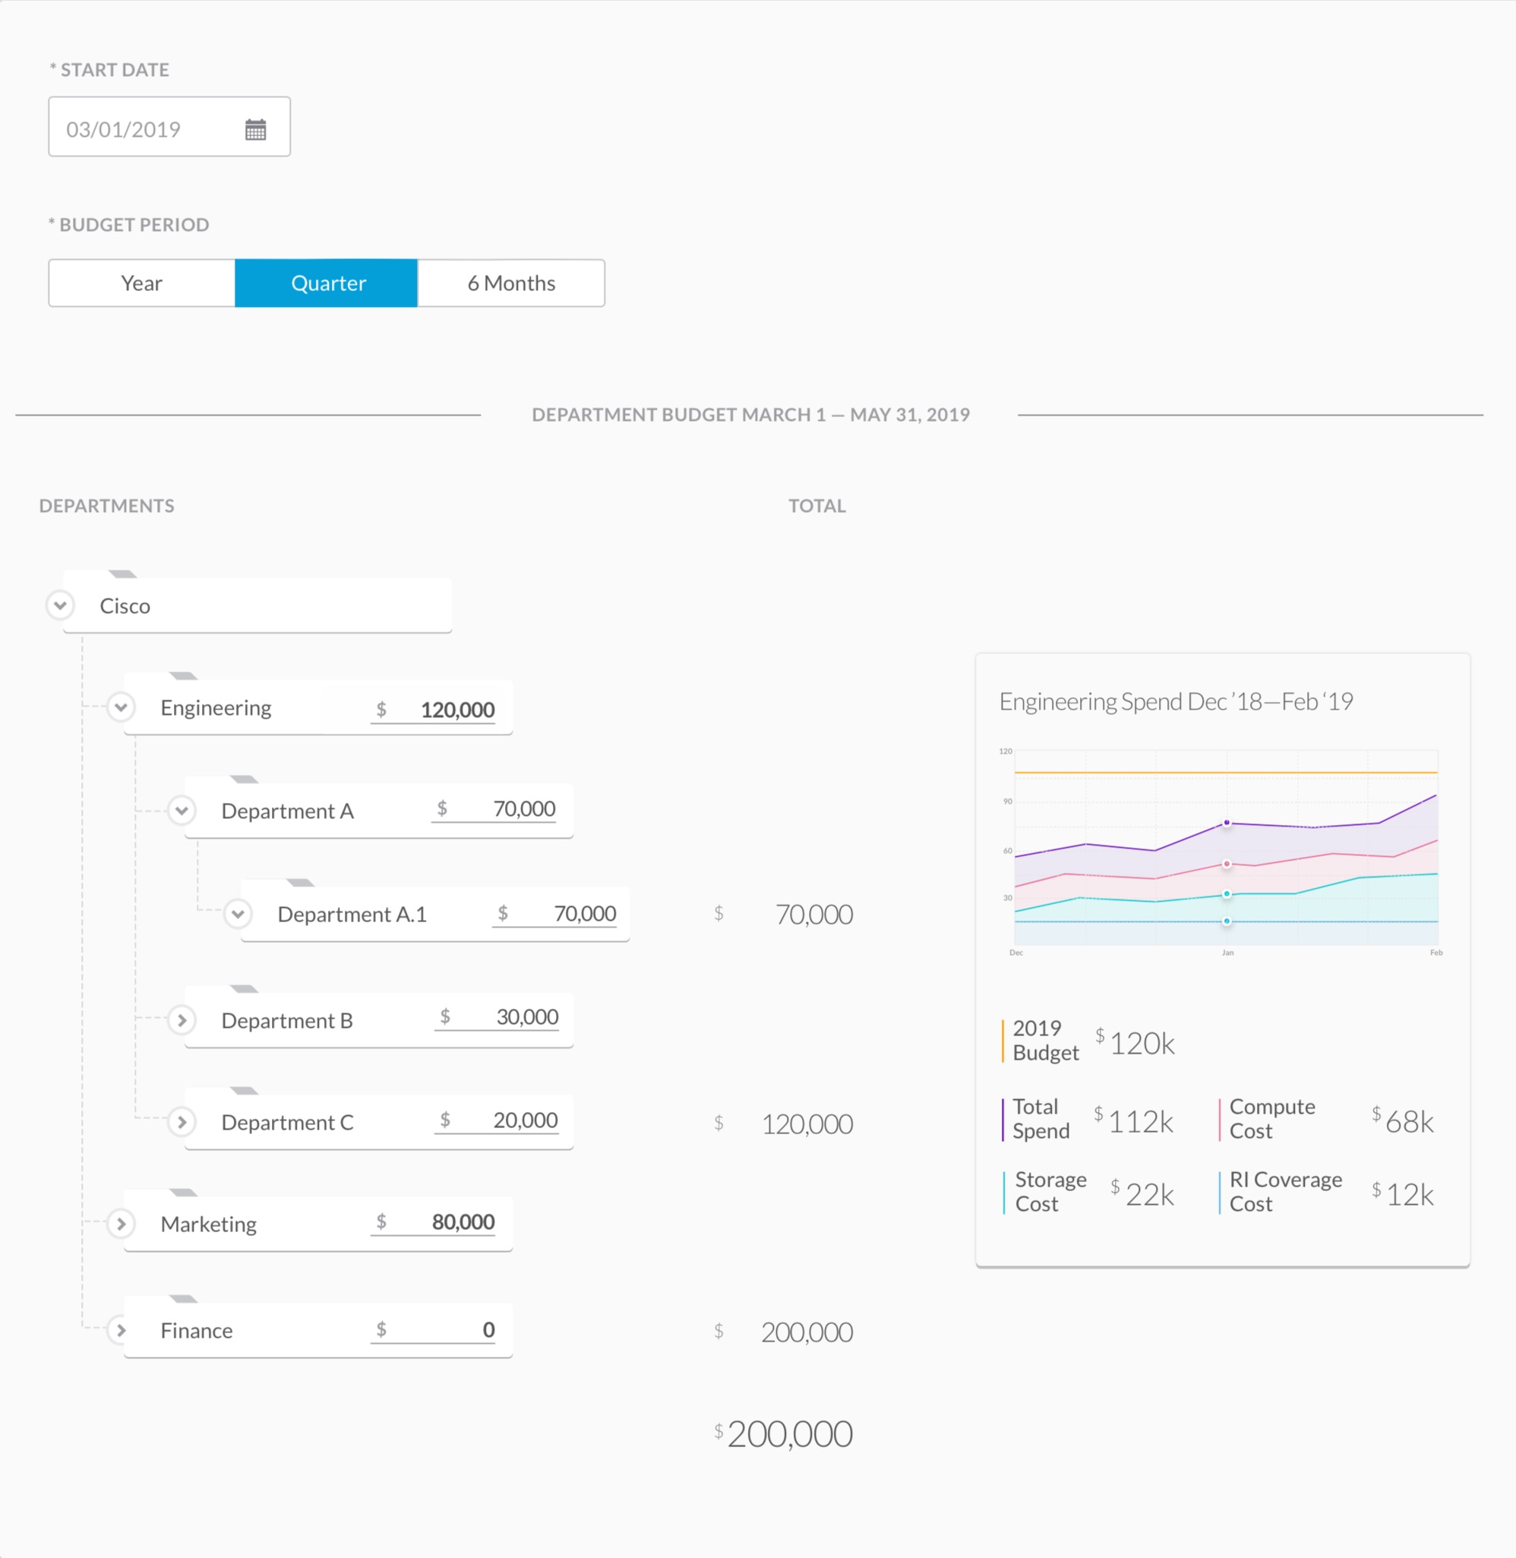Select the 6 Months budget period
This screenshot has height=1558, width=1516.
coord(510,283)
